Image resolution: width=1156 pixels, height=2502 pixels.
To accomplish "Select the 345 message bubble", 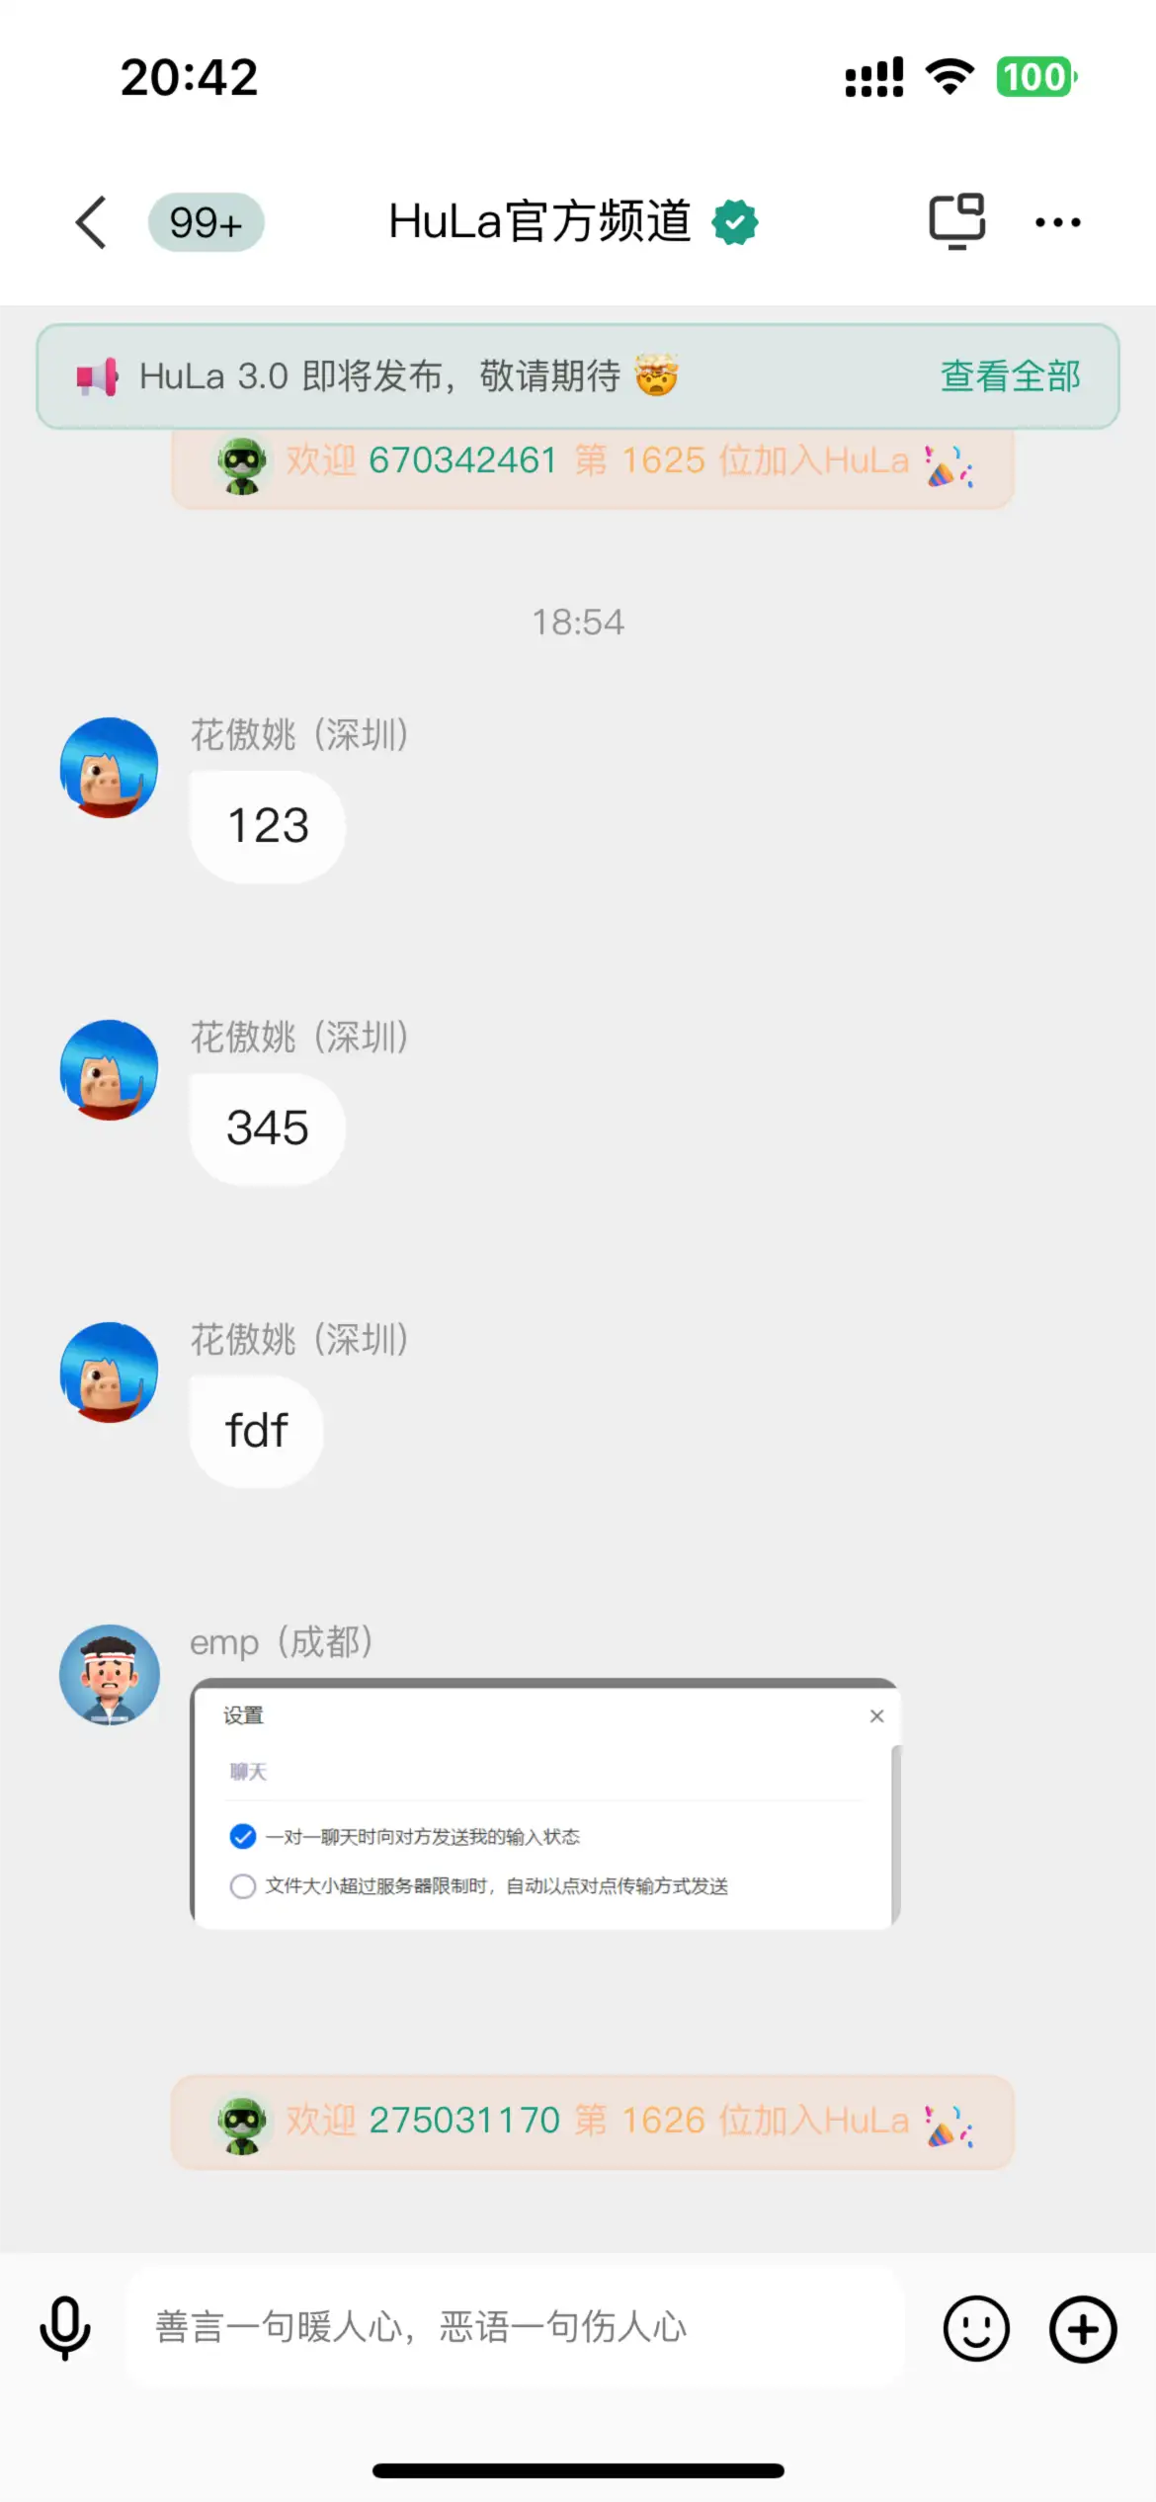I will [x=268, y=1128].
